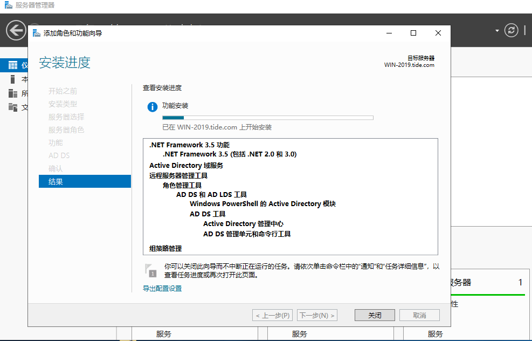Image resolution: width=532 pixels, height=341 pixels.
Task: Click the Server Manager back arrow icon
Action: 16,30
